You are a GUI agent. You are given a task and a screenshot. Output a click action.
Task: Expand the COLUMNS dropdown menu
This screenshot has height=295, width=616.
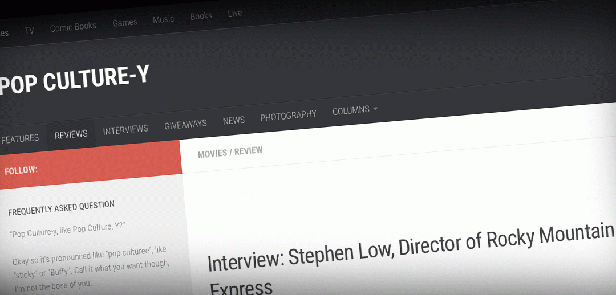click(355, 110)
